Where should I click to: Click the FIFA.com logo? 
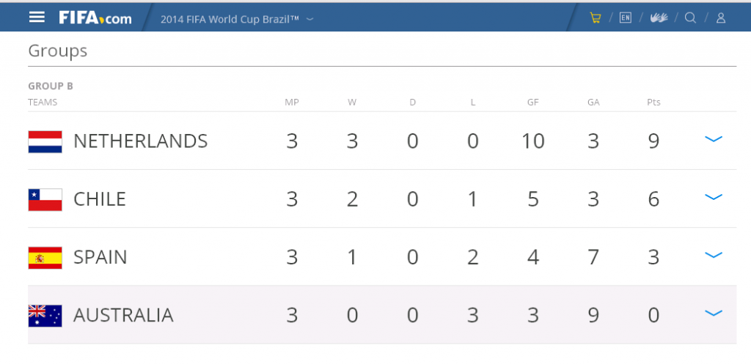click(x=95, y=18)
